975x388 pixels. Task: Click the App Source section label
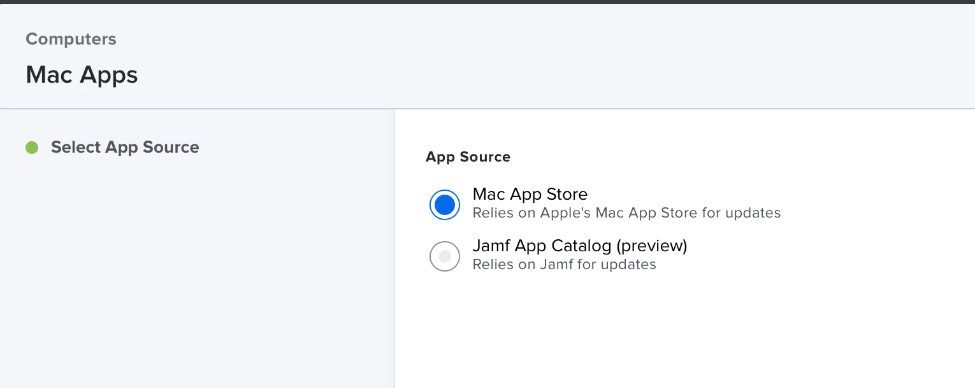pos(468,157)
